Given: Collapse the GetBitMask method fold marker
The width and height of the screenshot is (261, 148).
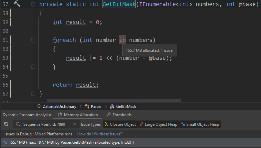Looking at the screenshot, I should [x=33, y=4].
